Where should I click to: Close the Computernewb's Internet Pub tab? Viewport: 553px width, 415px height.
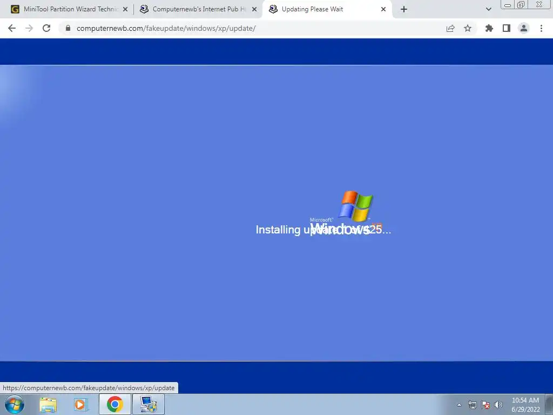[x=254, y=9]
